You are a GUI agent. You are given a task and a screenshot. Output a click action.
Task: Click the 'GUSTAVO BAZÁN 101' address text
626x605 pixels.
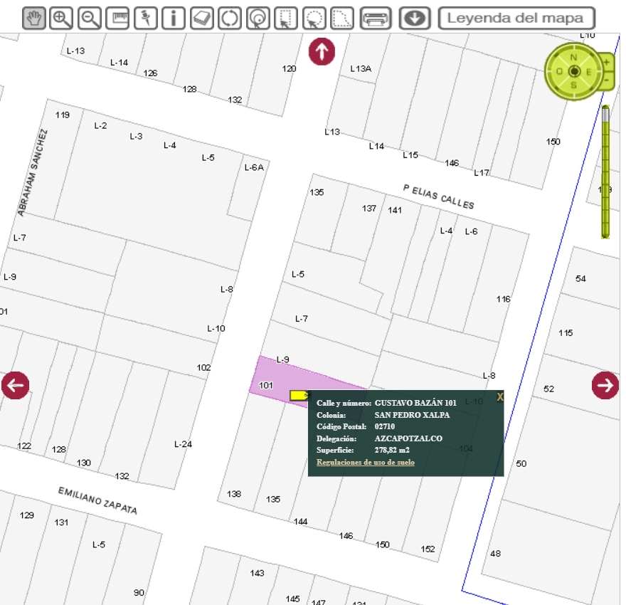click(x=415, y=403)
